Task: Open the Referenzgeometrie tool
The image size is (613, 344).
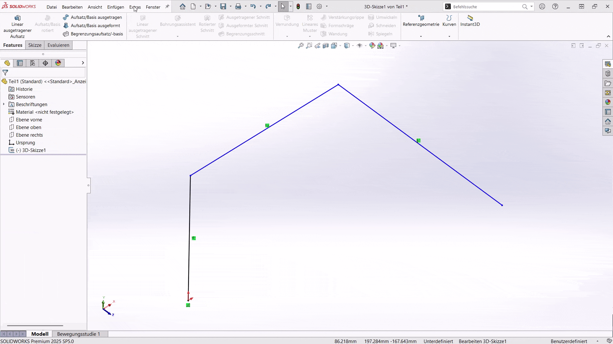Action: (421, 21)
